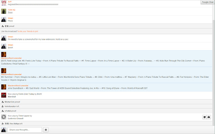Click Uman's avatar beside the "Haya" message
This screenshot has width=215, height=134.
[x=3, y=19]
